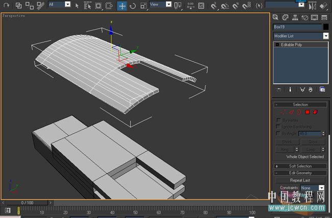
Task: Click the Unlink Selection icon
Action: coord(30,6)
